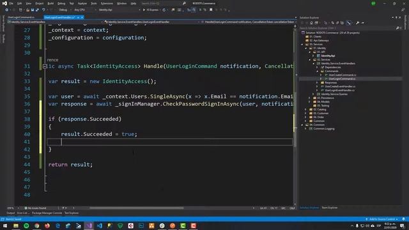Open the Any CPU platform dropdown

click(x=85, y=10)
